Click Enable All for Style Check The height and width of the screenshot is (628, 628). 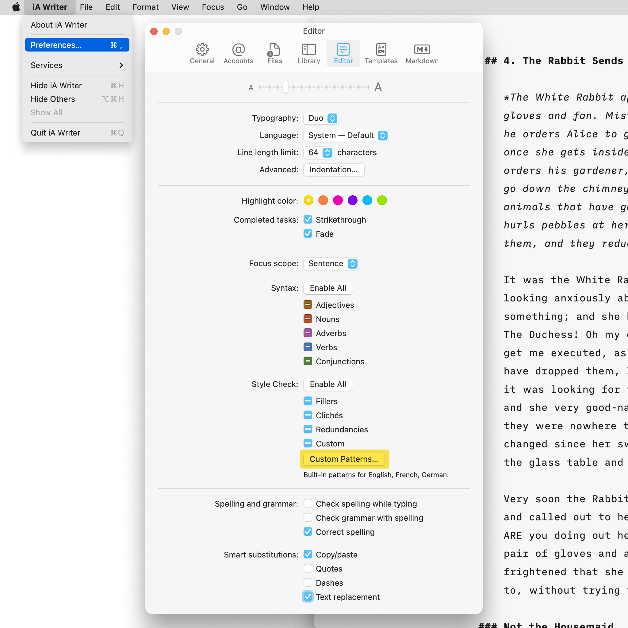pyautogui.click(x=328, y=384)
